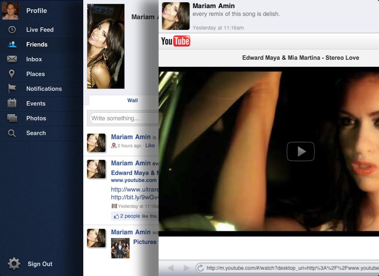The image size is (379, 276).
Task: Open Search with the magnifier icon
Action: 11,133
